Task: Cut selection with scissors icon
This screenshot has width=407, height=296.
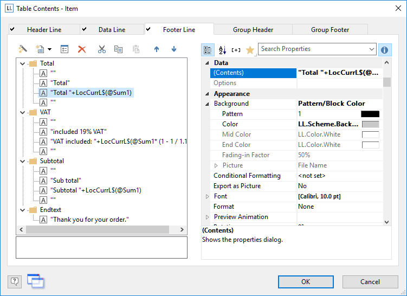Action: tap(102, 49)
